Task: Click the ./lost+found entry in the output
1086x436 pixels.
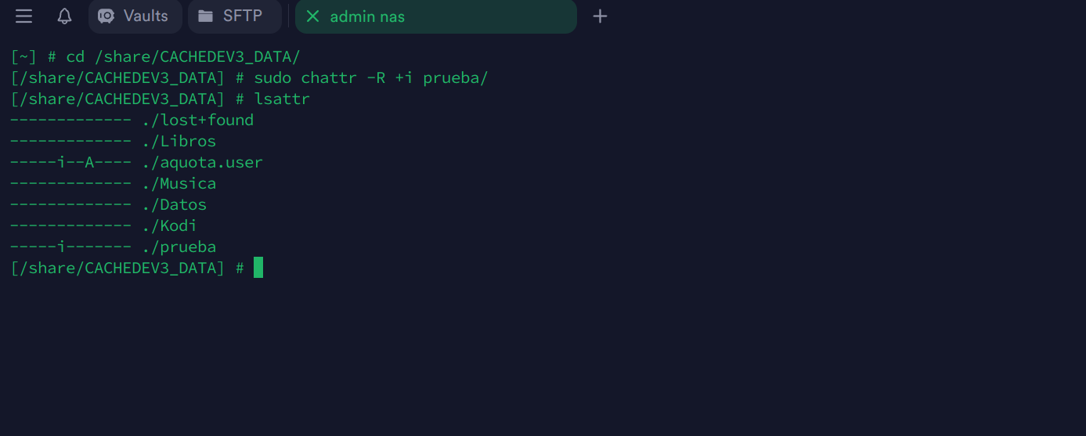Action: tap(198, 121)
